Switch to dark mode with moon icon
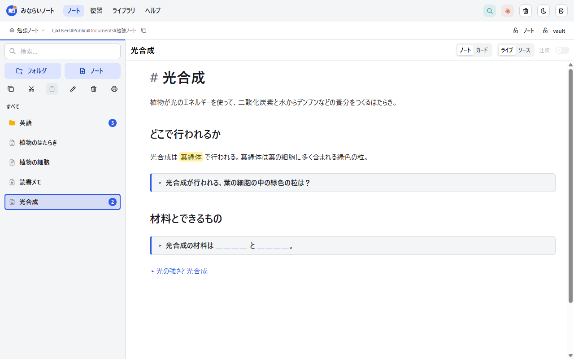Viewport: 574px width, 359px height. (x=544, y=11)
